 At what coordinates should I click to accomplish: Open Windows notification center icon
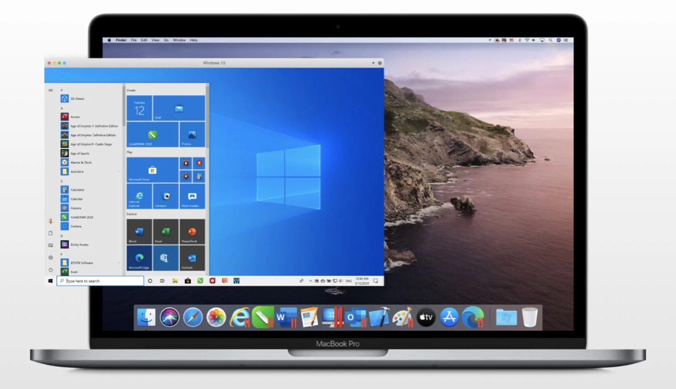[x=376, y=281]
